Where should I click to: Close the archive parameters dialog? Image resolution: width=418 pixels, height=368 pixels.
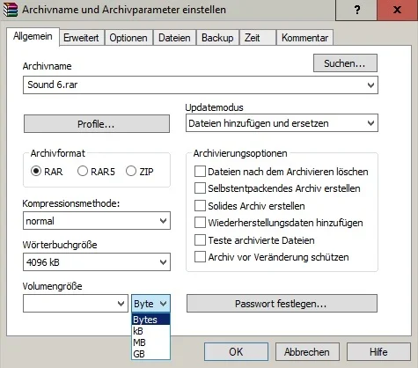397,10
